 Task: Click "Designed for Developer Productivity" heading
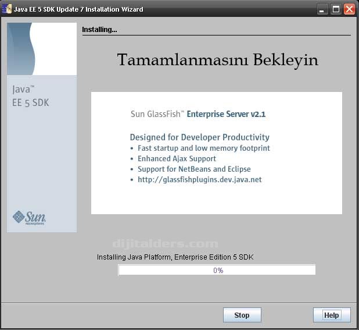(199, 137)
